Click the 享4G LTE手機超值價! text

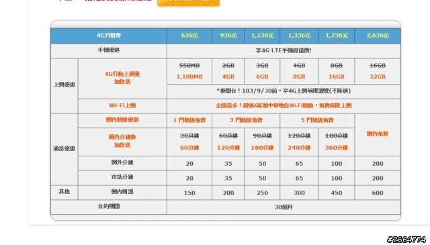pos(284,51)
